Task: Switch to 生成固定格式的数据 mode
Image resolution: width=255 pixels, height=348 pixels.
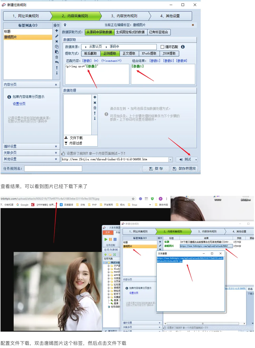Action: pos(130,32)
